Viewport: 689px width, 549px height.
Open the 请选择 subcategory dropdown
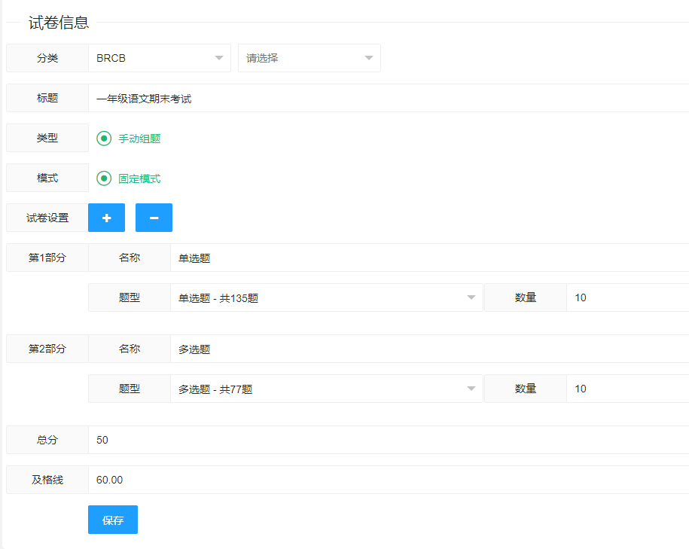309,58
